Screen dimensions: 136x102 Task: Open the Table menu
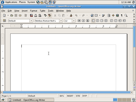[x=42, y=11]
